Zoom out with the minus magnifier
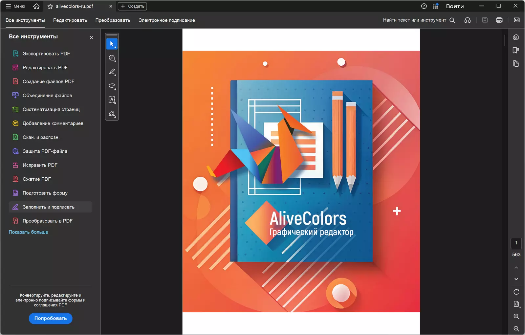 point(516,329)
